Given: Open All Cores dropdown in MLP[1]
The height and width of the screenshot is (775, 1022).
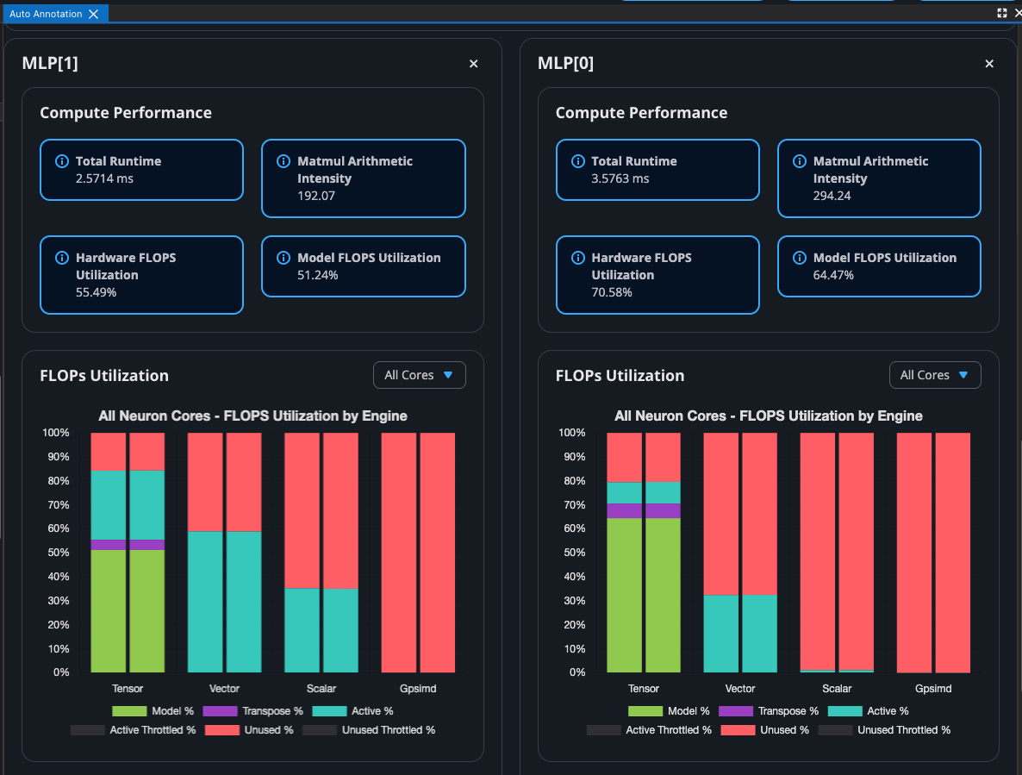Looking at the screenshot, I should (x=419, y=375).
